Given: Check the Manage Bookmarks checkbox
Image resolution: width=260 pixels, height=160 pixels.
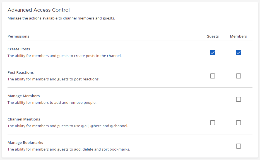Looking at the screenshot, I should [239, 146].
